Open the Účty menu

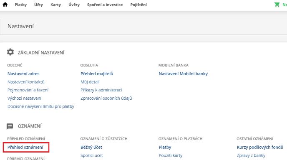pos(38,5)
